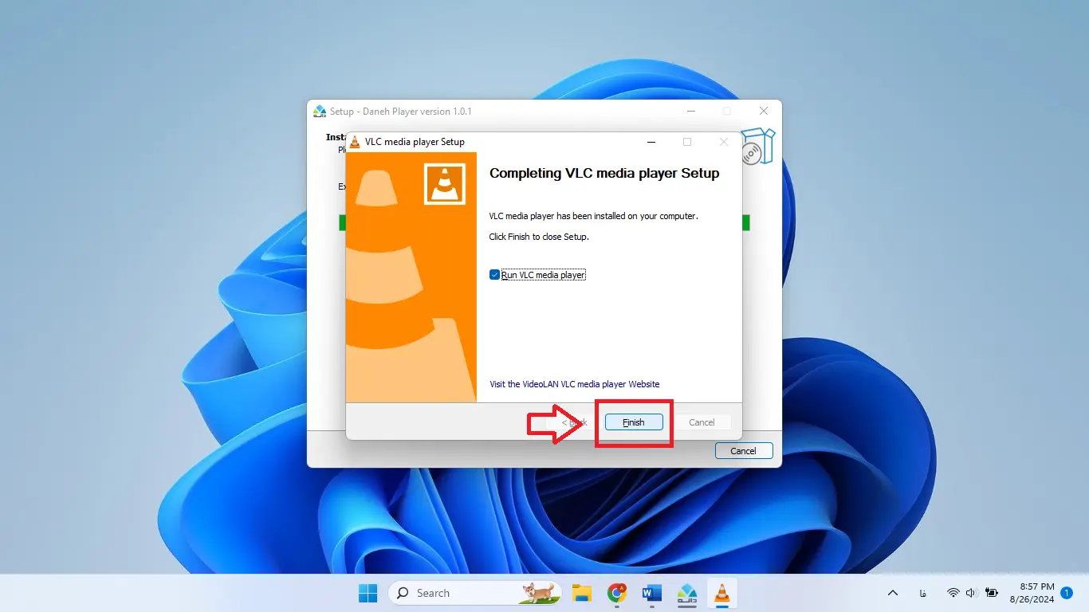Open File Explorer from the taskbar

pos(581,593)
